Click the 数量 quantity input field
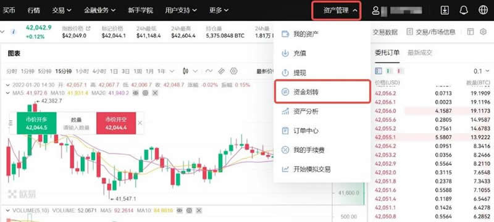 pyautogui.click(x=76, y=123)
